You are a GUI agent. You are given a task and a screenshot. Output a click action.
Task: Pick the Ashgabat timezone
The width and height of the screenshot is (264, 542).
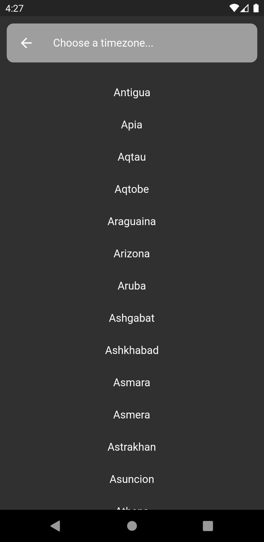tap(132, 318)
